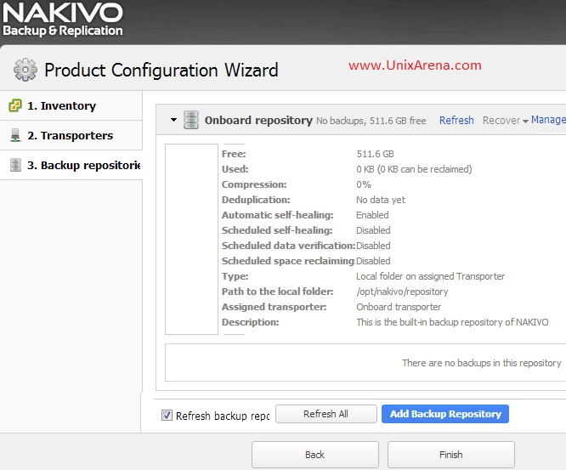The height and width of the screenshot is (470, 566).
Task: Click the 'Assigned transporter:' label
Action: click(x=274, y=307)
